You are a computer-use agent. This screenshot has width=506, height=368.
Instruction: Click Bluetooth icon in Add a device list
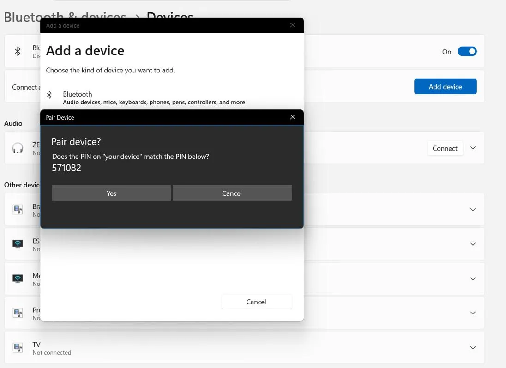[x=49, y=95]
